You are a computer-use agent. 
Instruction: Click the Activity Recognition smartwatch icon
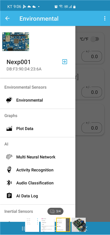[9, 170]
